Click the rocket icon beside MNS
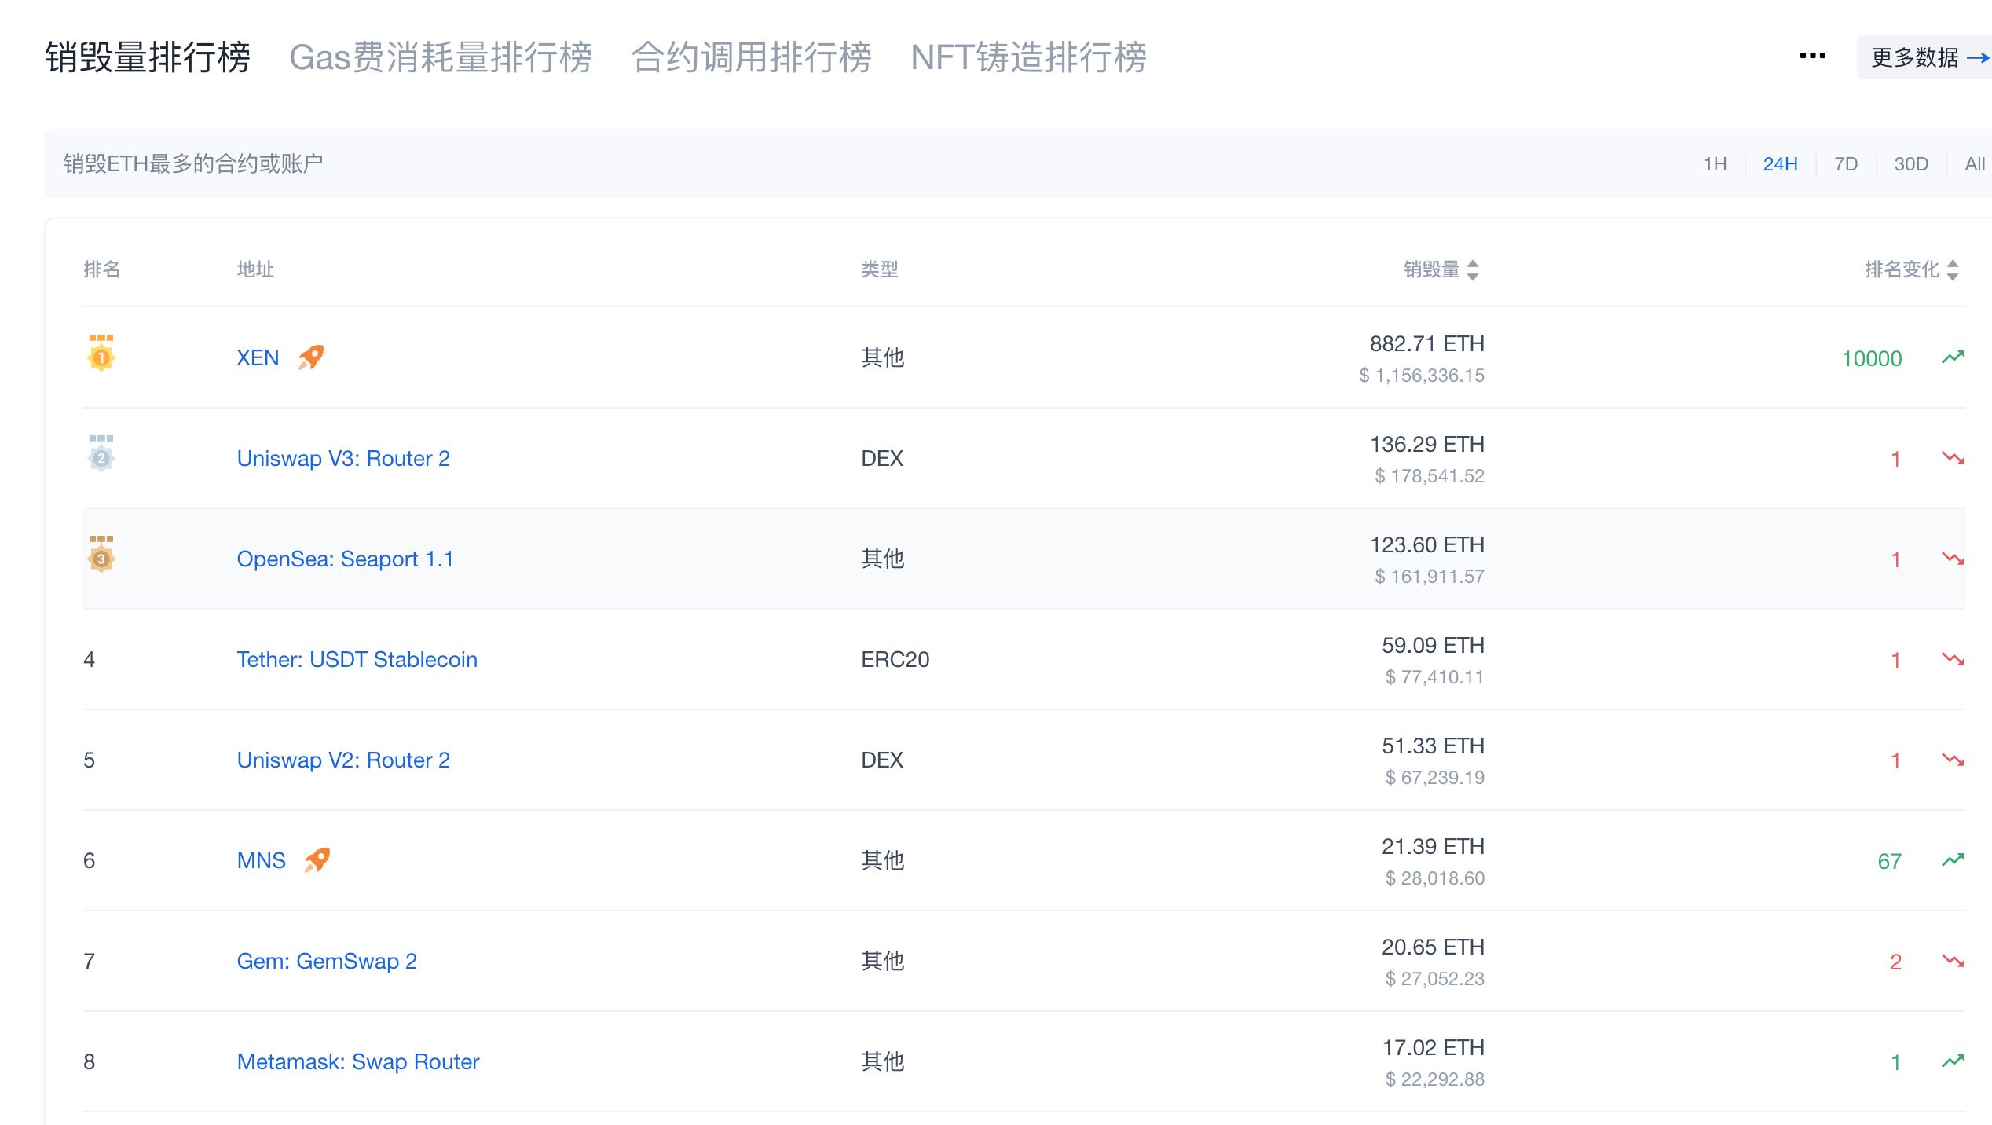Image resolution: width=1992 pixels, height=1125 pixels. (317, 859)
